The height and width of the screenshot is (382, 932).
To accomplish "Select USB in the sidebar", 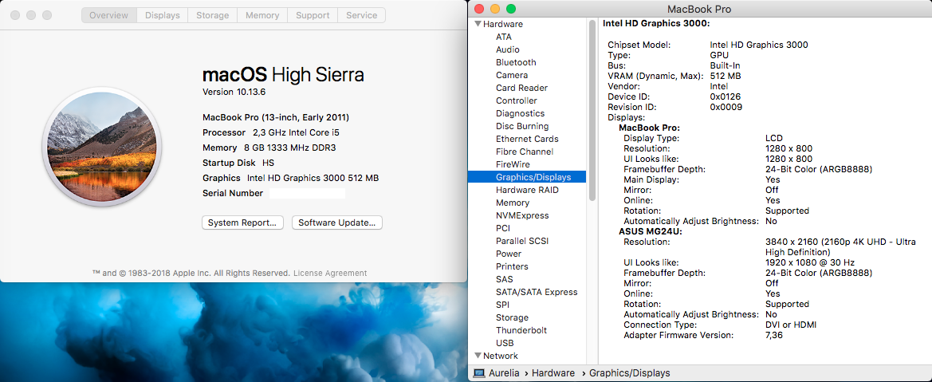I will click(x=505, y=344).
